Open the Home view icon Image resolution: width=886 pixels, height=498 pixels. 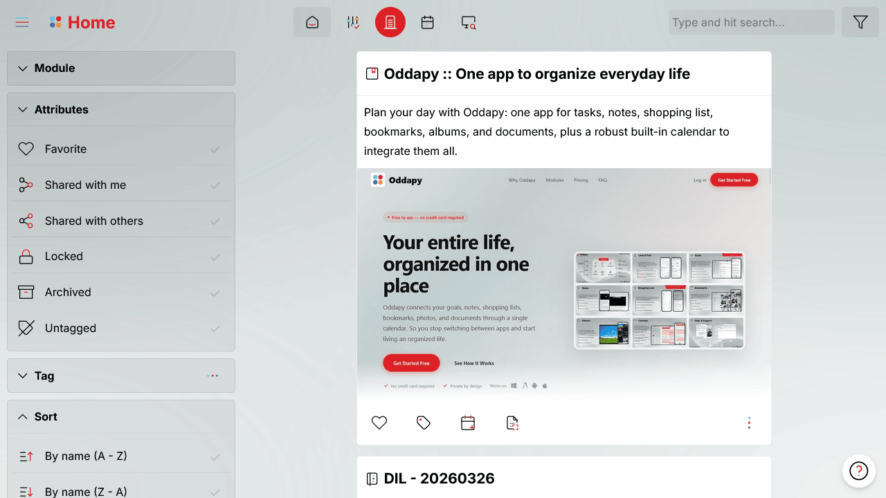pyautogui.click(x=312, y=21)
